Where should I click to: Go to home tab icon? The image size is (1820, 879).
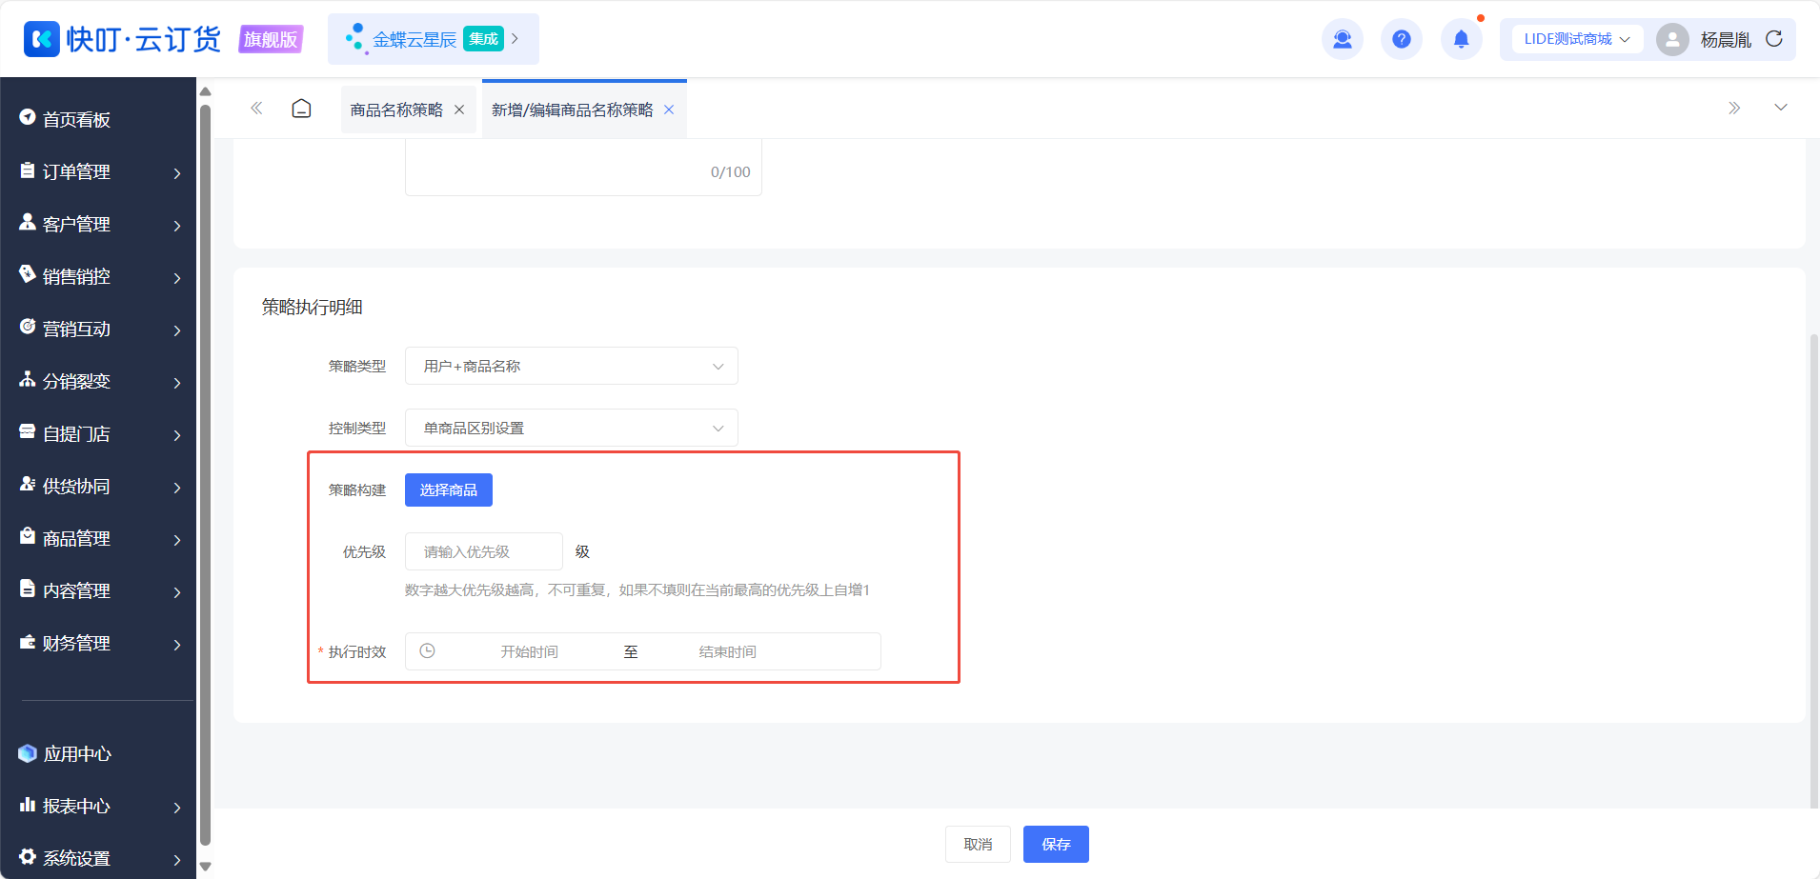[x=301, y=109]
